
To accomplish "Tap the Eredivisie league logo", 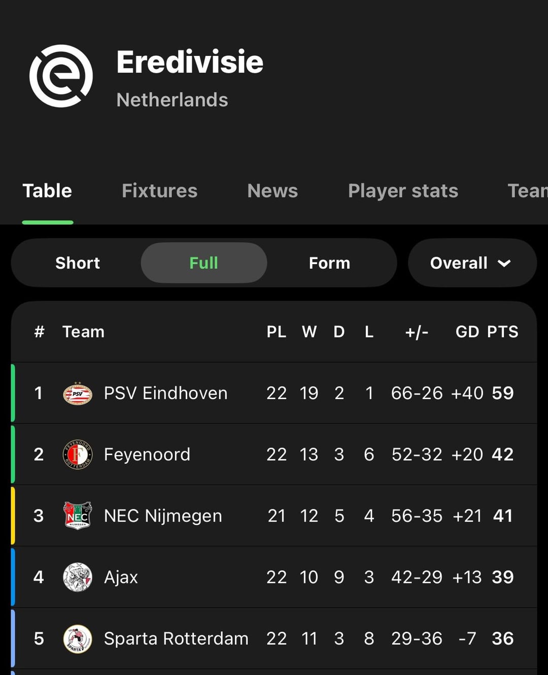I will click(61, 76).
